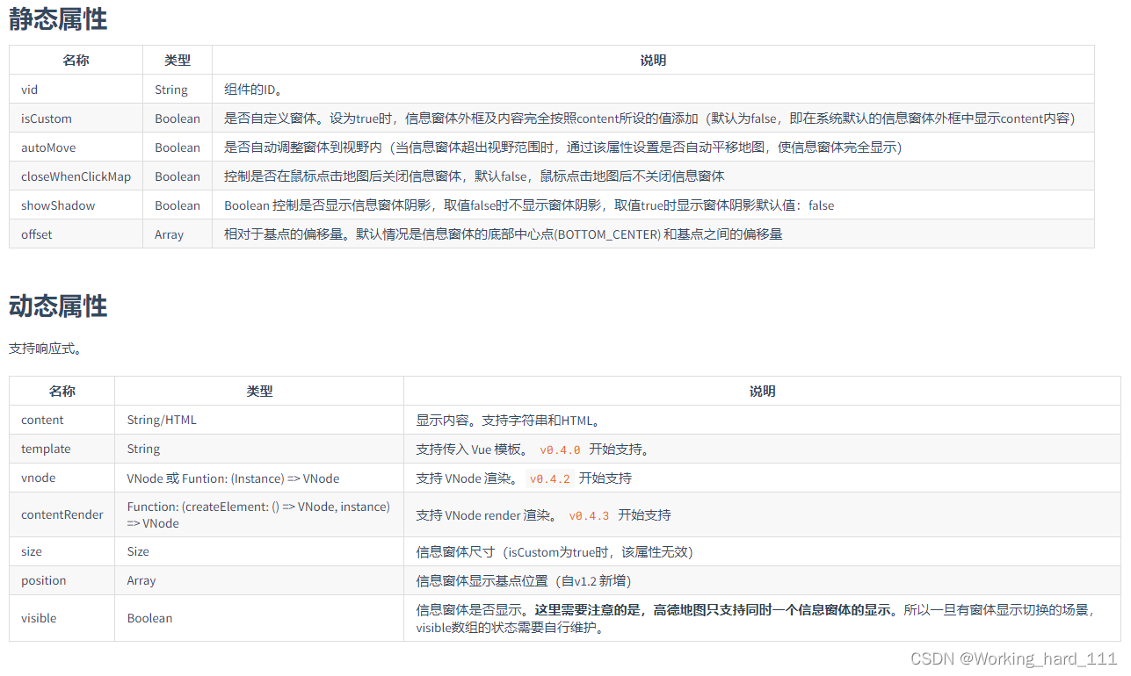This screenshot has width=1131, height=676.
Task: Click the isCustom property name
Action: coord(46,118)
